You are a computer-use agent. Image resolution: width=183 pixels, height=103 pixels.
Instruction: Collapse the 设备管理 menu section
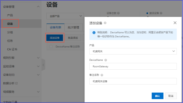38,7
